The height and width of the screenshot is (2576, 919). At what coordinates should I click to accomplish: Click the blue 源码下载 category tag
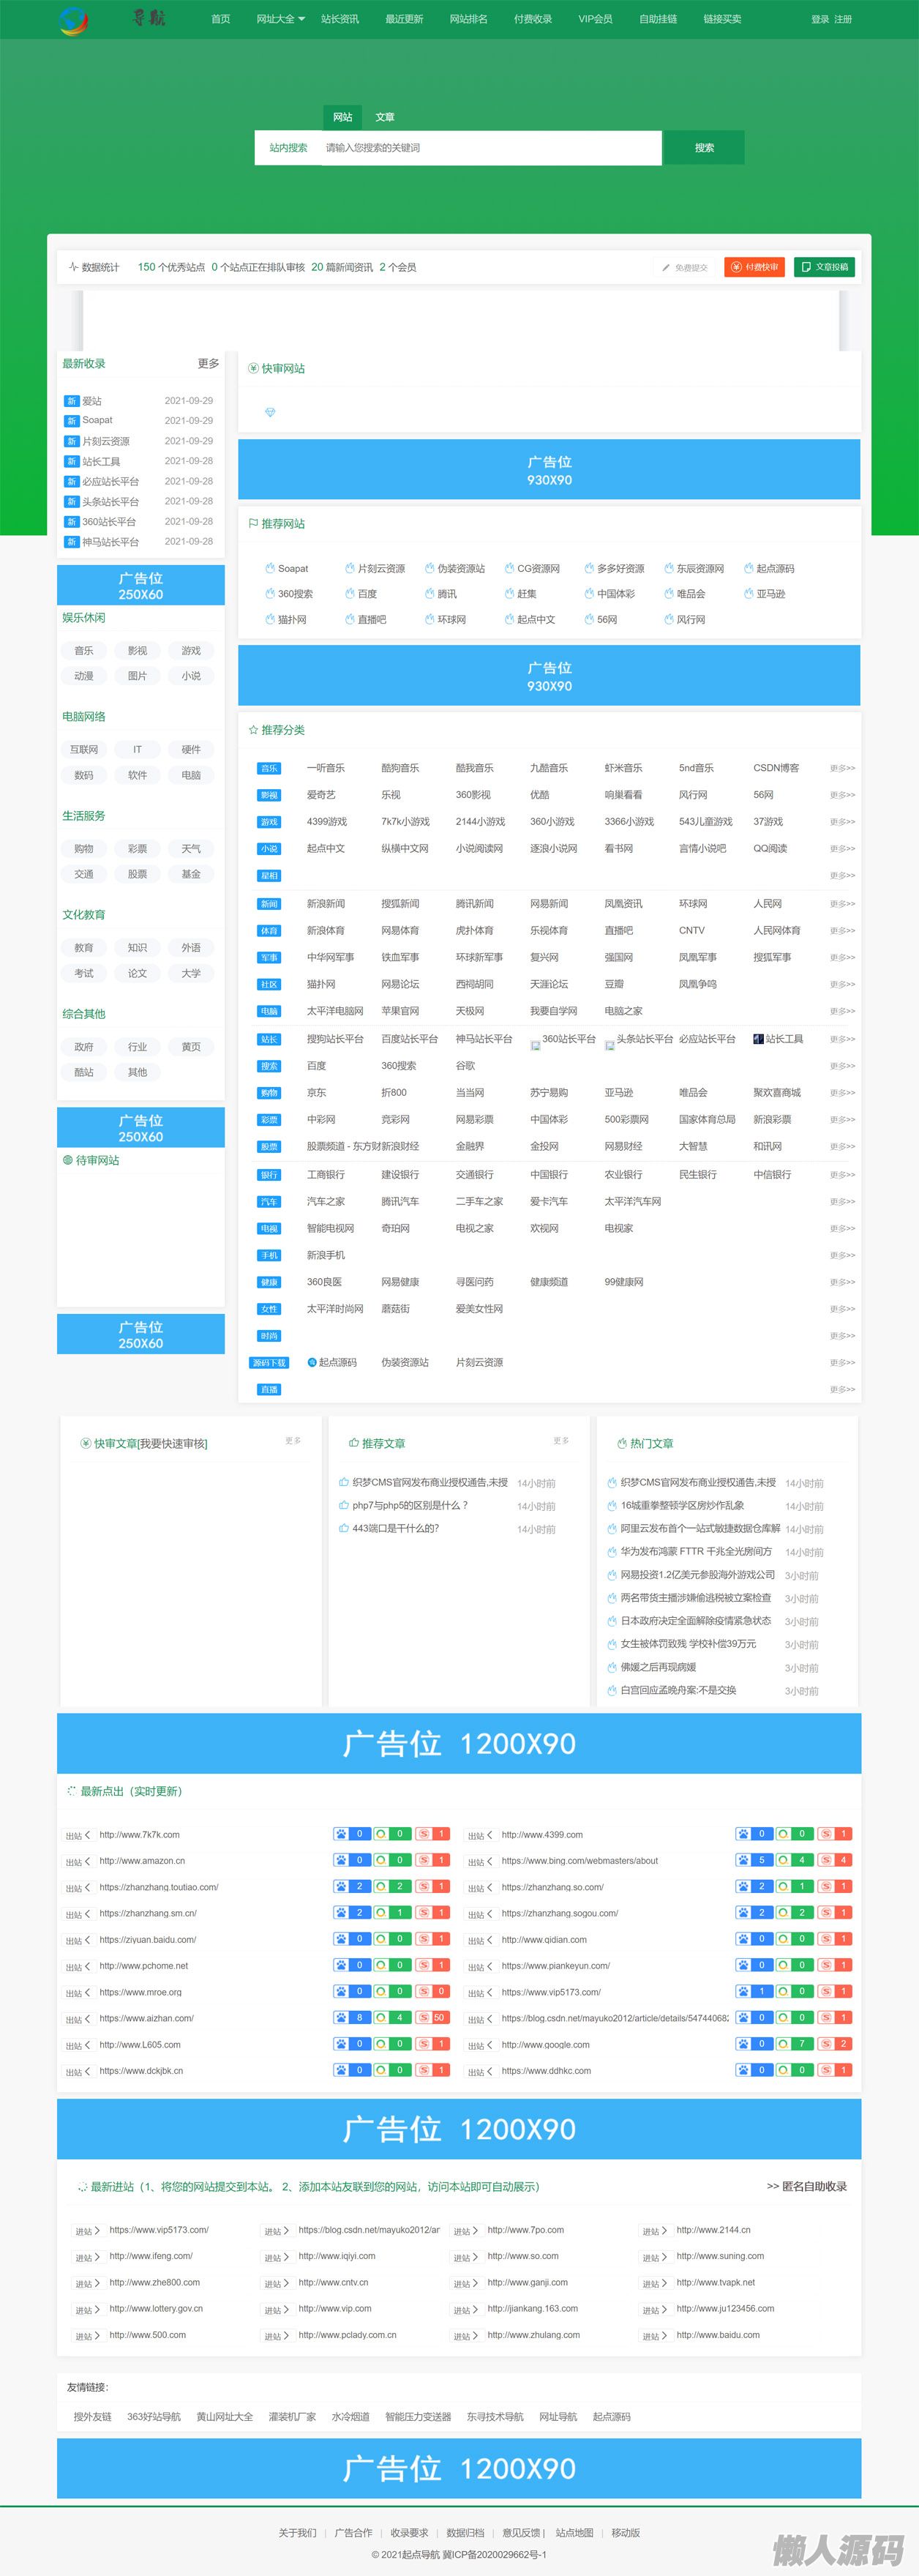pos(269,1363)
